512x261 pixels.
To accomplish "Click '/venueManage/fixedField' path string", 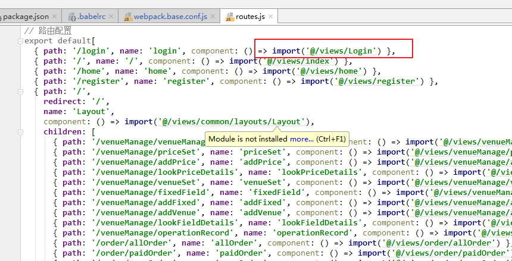I will click(x=150, y=193).
